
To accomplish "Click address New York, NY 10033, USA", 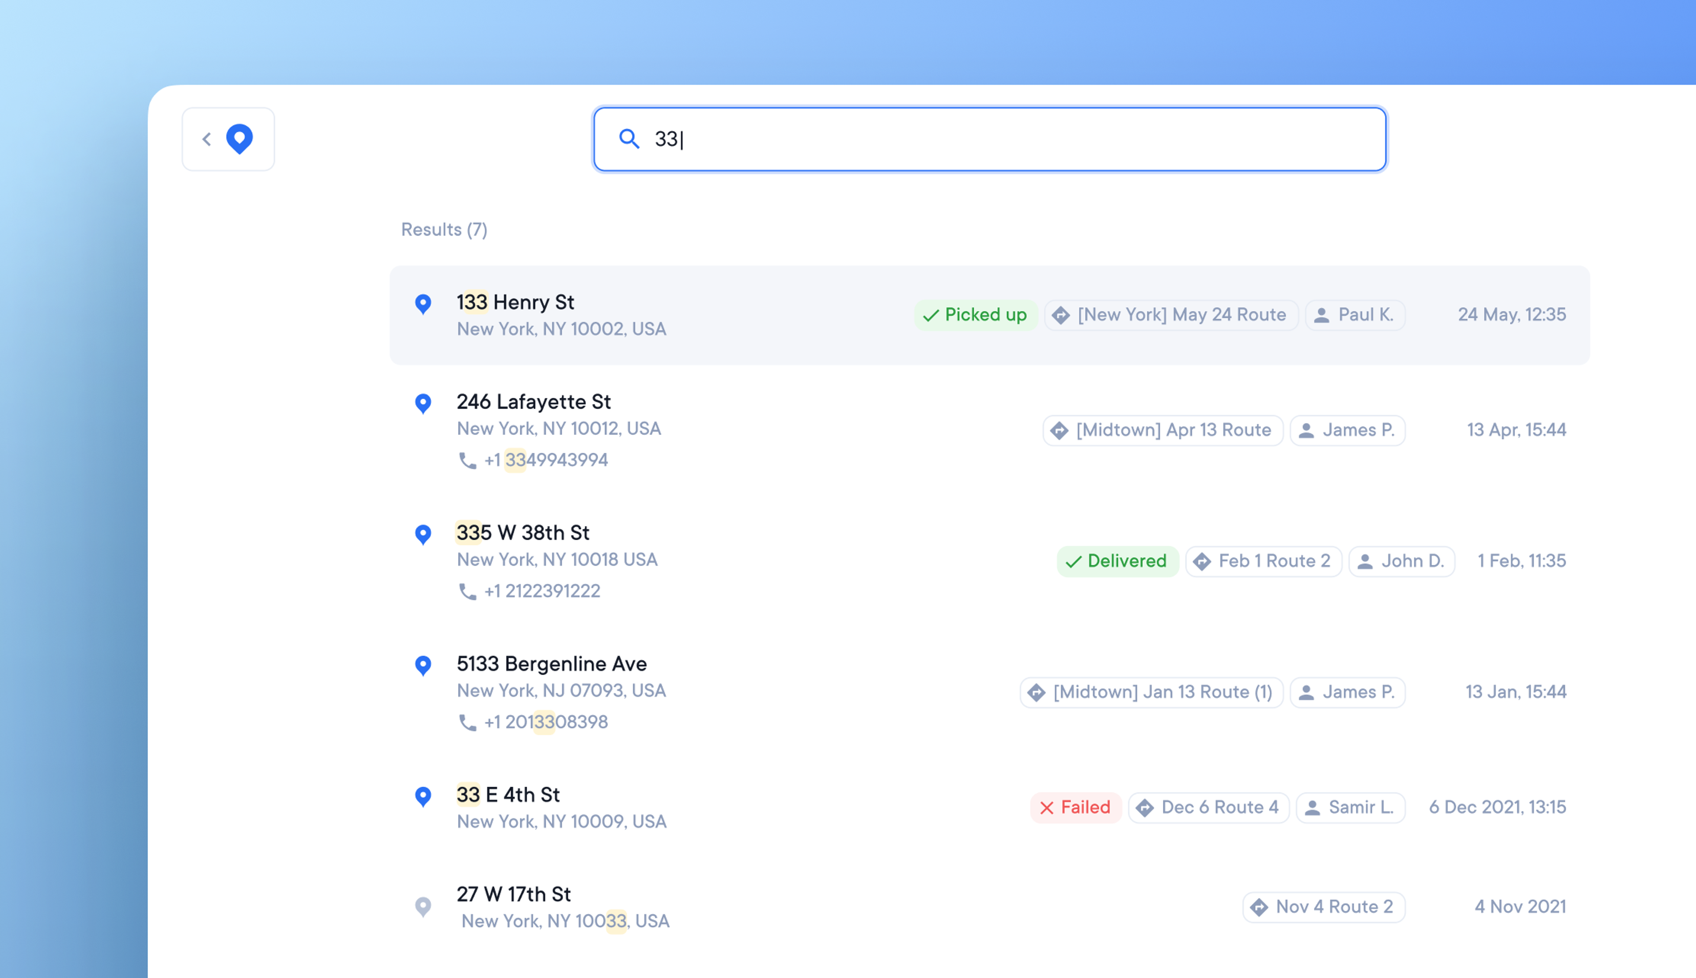I will pos(565,921).
